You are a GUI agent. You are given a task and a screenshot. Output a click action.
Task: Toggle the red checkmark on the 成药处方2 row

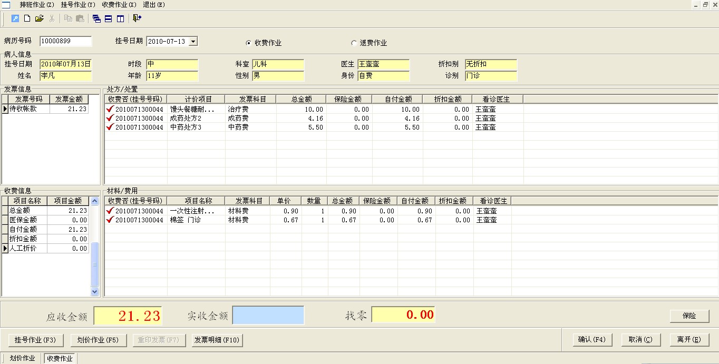pos(110,119)
